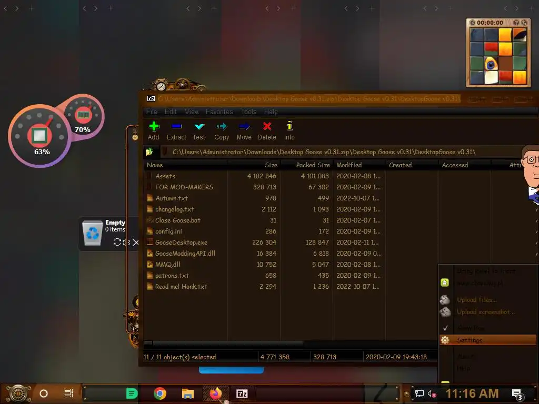Open the notification center icon
Viewport: 539px width, 404px height.
[517, 395]
